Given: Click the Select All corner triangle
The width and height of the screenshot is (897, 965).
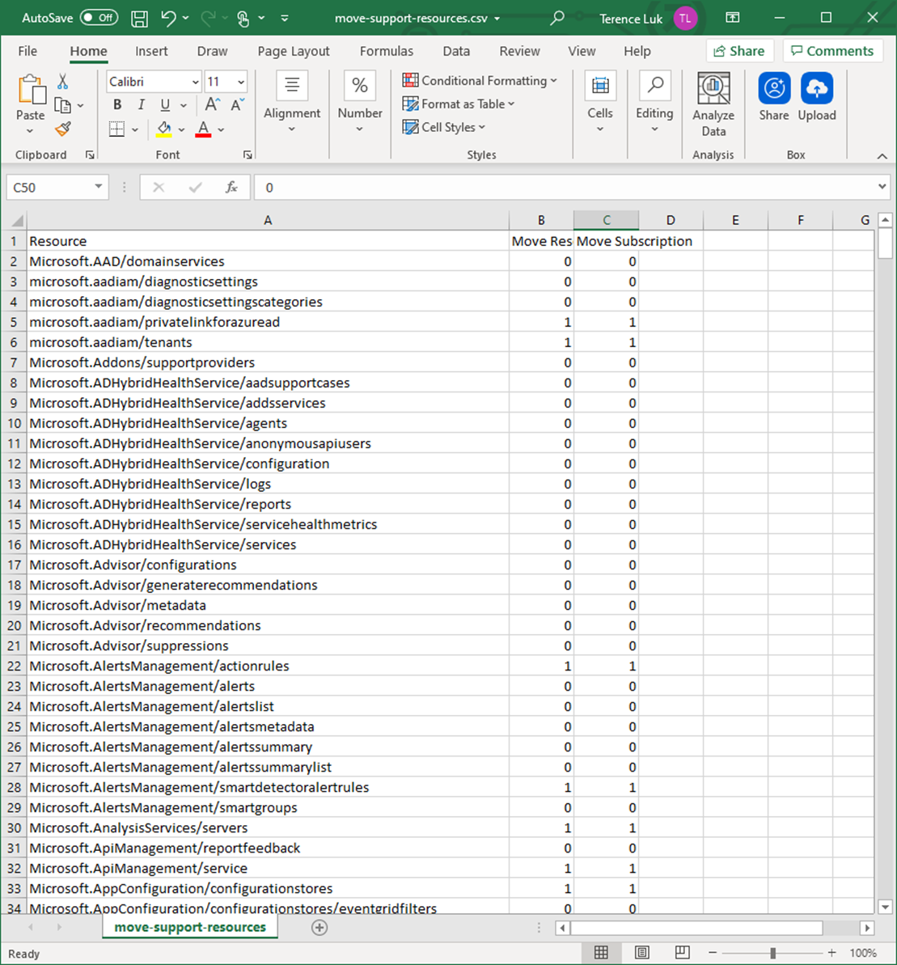Looking at the screenshot, I should point(17,220).
